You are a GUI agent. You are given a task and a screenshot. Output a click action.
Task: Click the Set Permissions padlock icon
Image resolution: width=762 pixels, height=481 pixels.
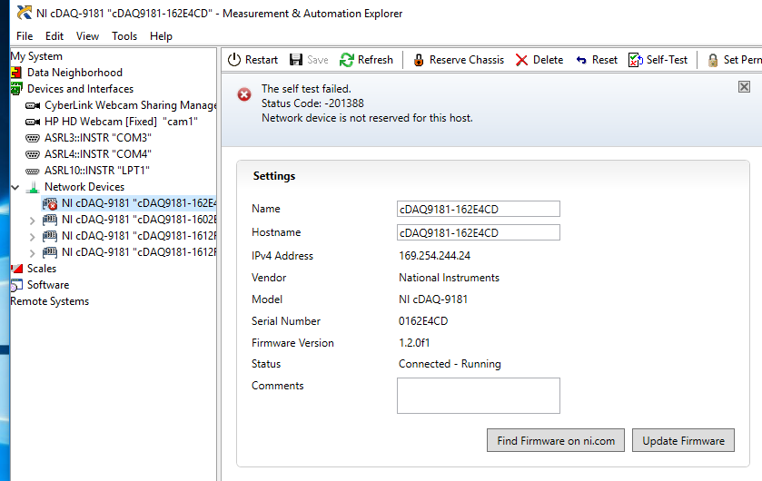pos(713,60)
